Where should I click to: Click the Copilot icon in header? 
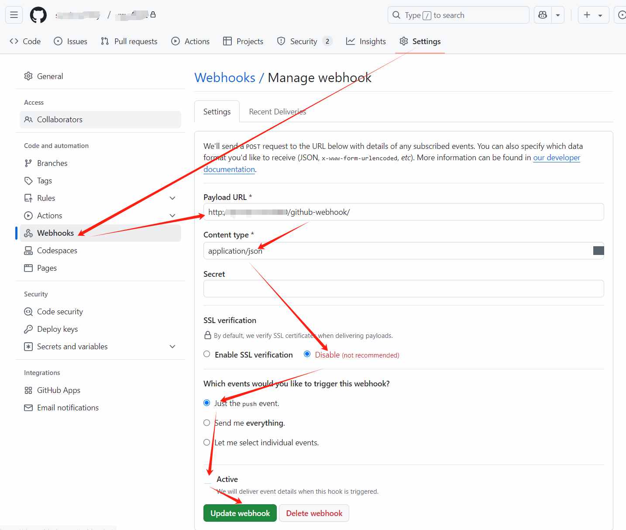coord(543,15)
